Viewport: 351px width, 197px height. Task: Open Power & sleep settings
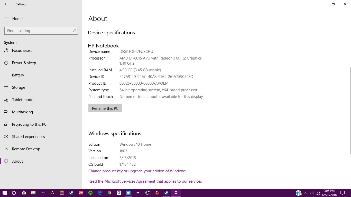coord(41,63)
